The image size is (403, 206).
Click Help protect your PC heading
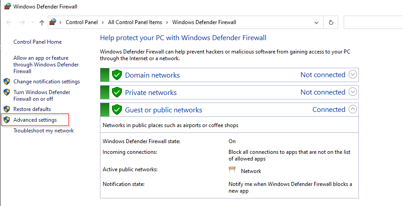click(183, 38)
